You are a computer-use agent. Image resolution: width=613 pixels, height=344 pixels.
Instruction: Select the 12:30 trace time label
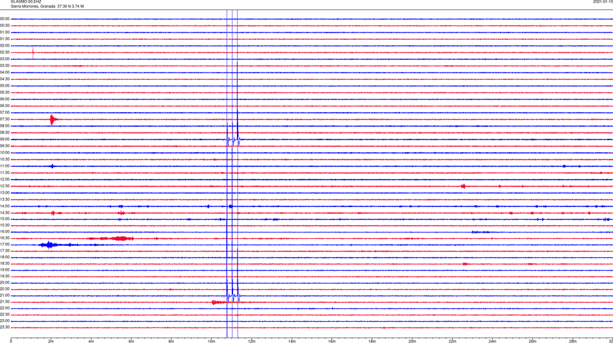4,186
